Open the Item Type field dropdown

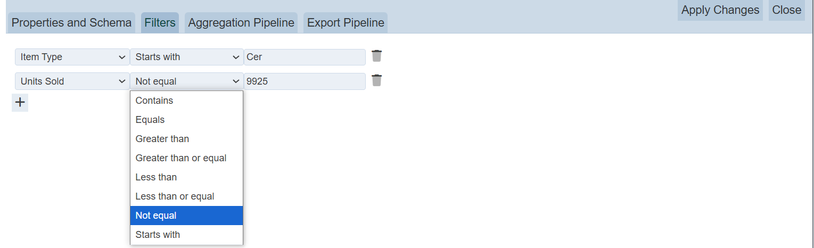(71, 57)
